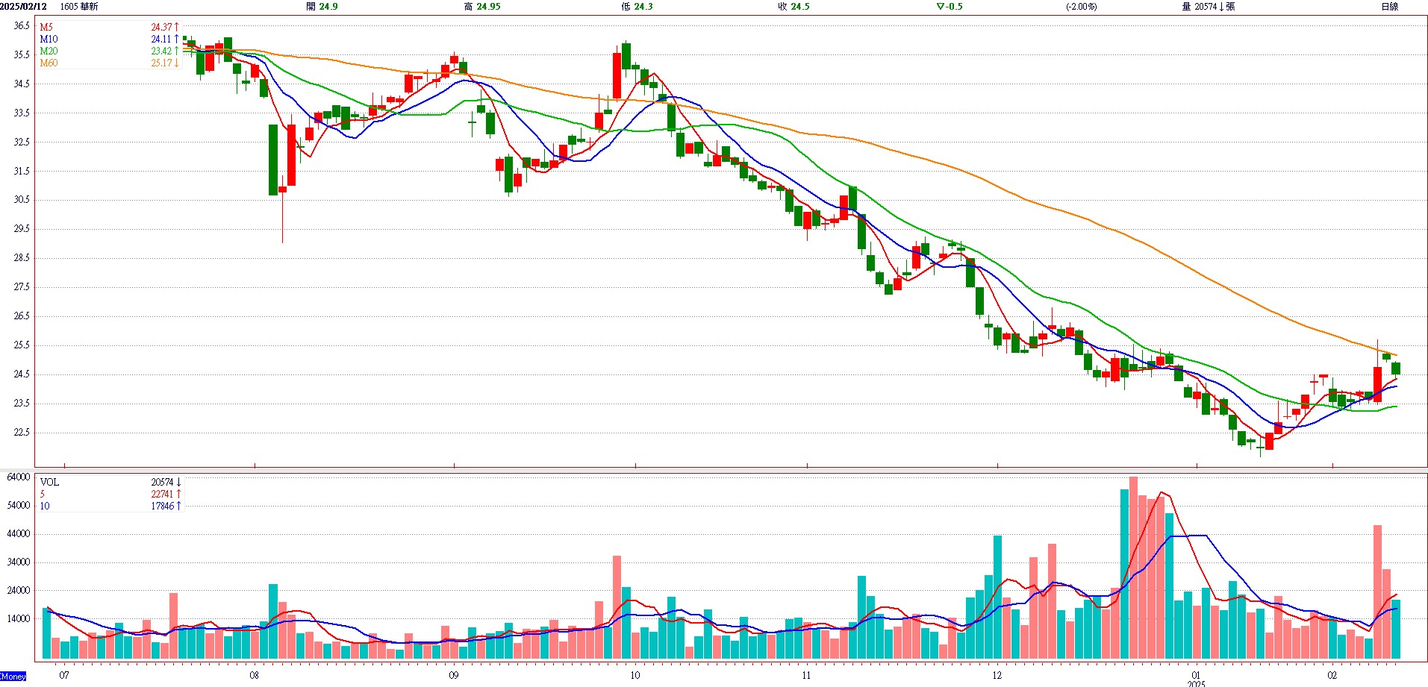Viewport: 1428px width, 687px height.
Task: Select the M20 moving average legend
Action: pos(49,51)
